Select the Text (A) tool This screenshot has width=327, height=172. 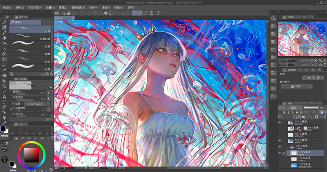click(4, 97)
